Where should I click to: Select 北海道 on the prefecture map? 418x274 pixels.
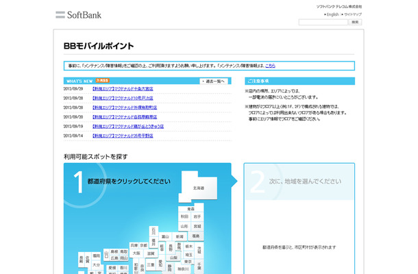[x=199, y=187]
